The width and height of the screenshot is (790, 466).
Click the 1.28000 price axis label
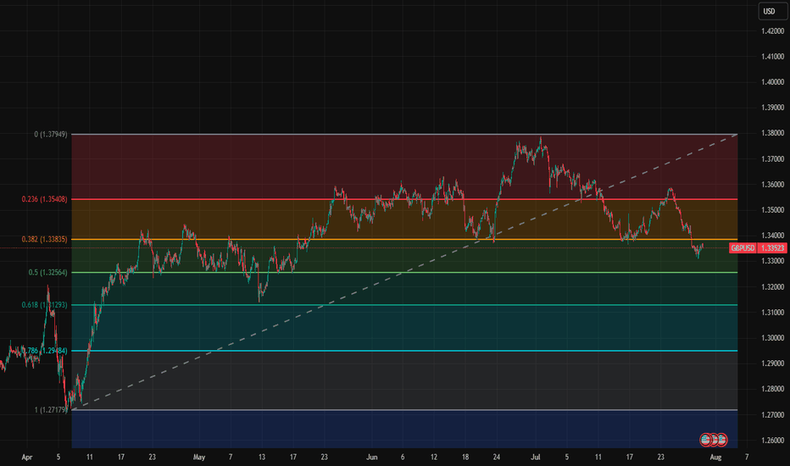[x=773, y=389]
